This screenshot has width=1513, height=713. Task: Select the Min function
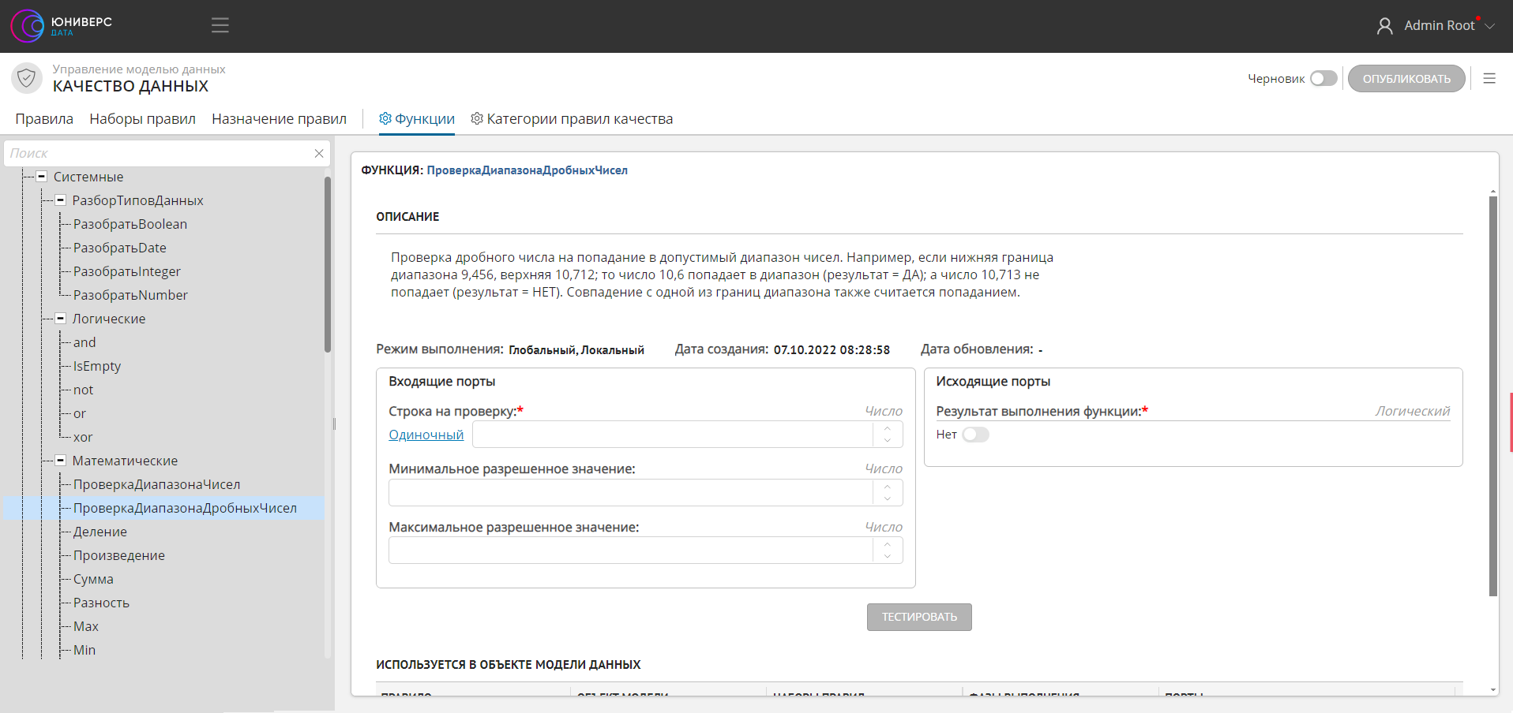[x=84, y=650]
